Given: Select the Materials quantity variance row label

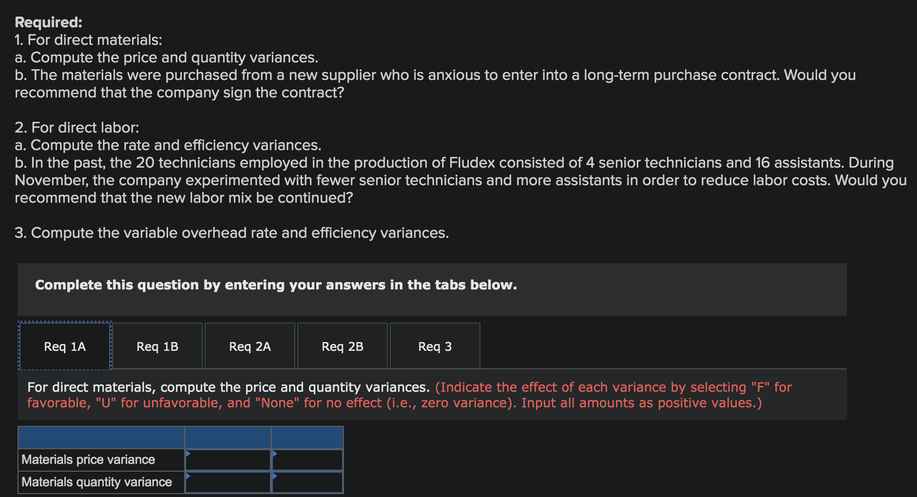Looking at the screenshot, I should coord(96,482).
